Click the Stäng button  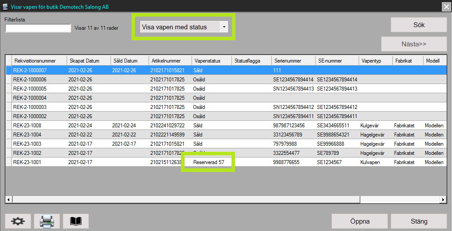(418, 221)
